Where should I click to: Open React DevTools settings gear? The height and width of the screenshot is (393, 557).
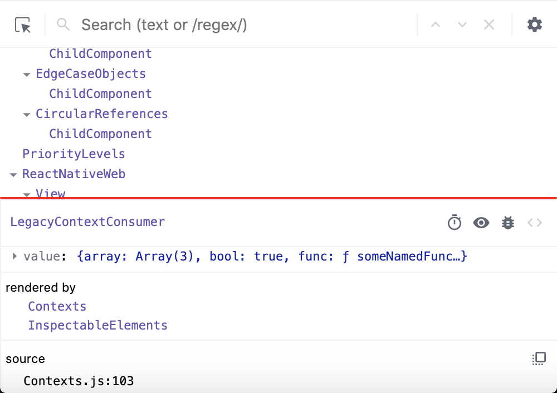[534, 24]
